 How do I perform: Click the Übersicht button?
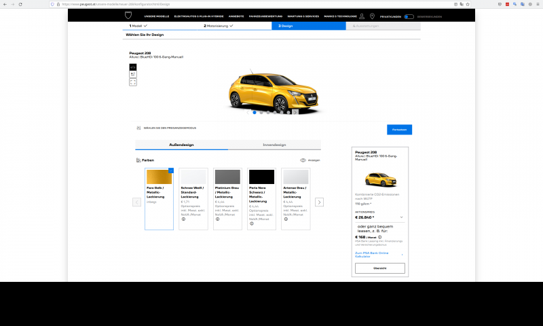coord(380,268)
